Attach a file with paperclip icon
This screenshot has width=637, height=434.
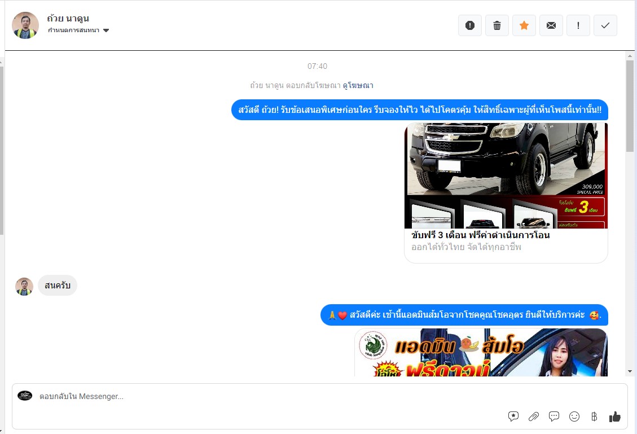[x=533, y=417]
